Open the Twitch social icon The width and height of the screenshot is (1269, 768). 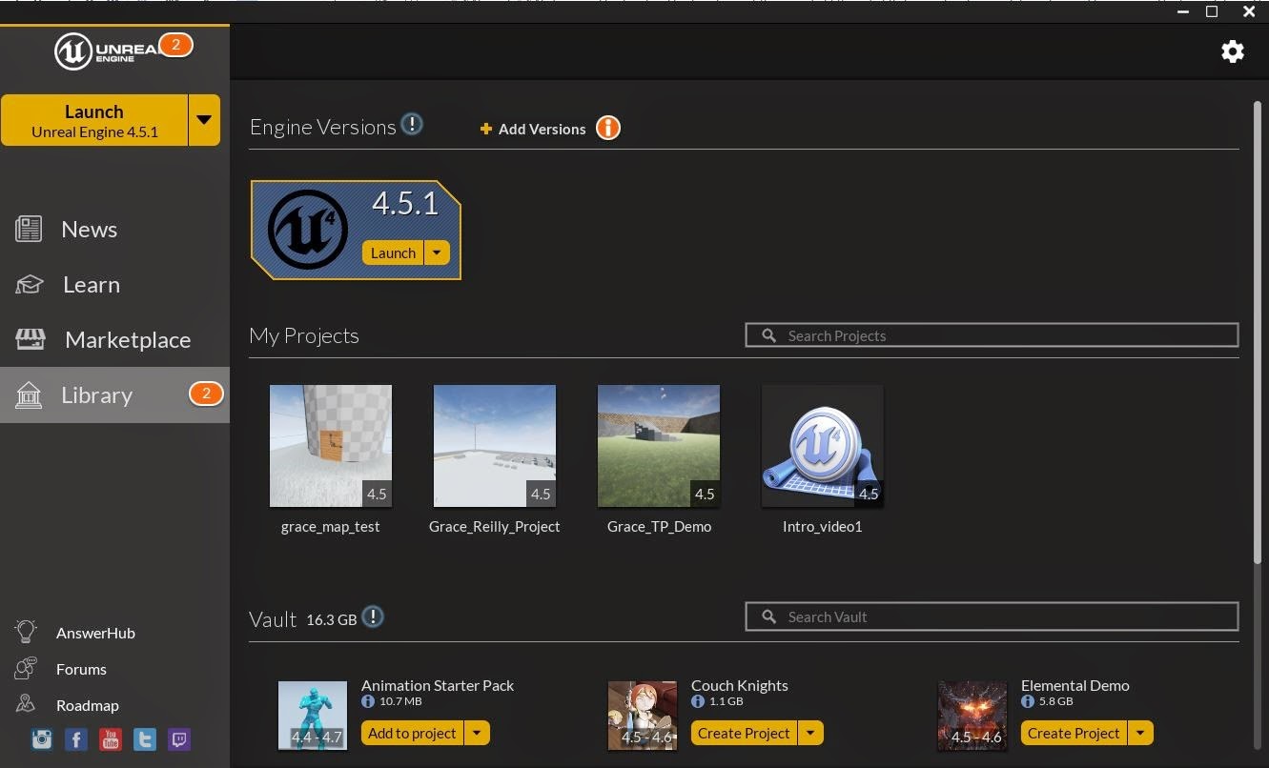[179, 739]
